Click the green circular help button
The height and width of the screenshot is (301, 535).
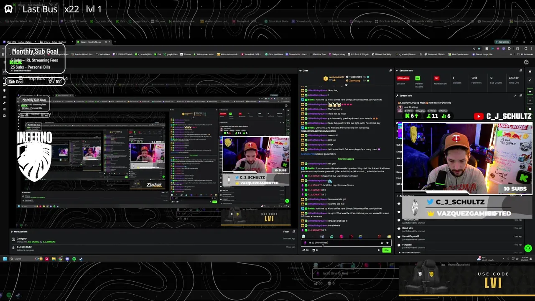(528, 248)
